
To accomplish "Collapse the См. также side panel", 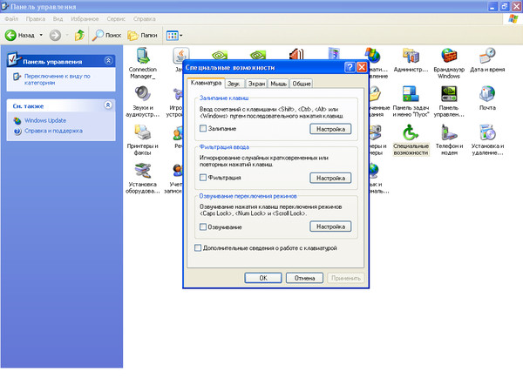I will tap(108, 105).
